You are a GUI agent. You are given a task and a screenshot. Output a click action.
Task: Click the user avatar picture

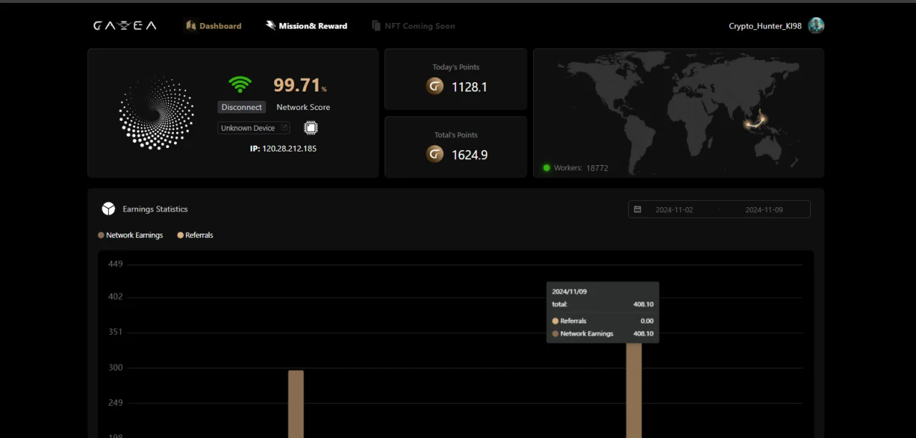pos(816,26)
